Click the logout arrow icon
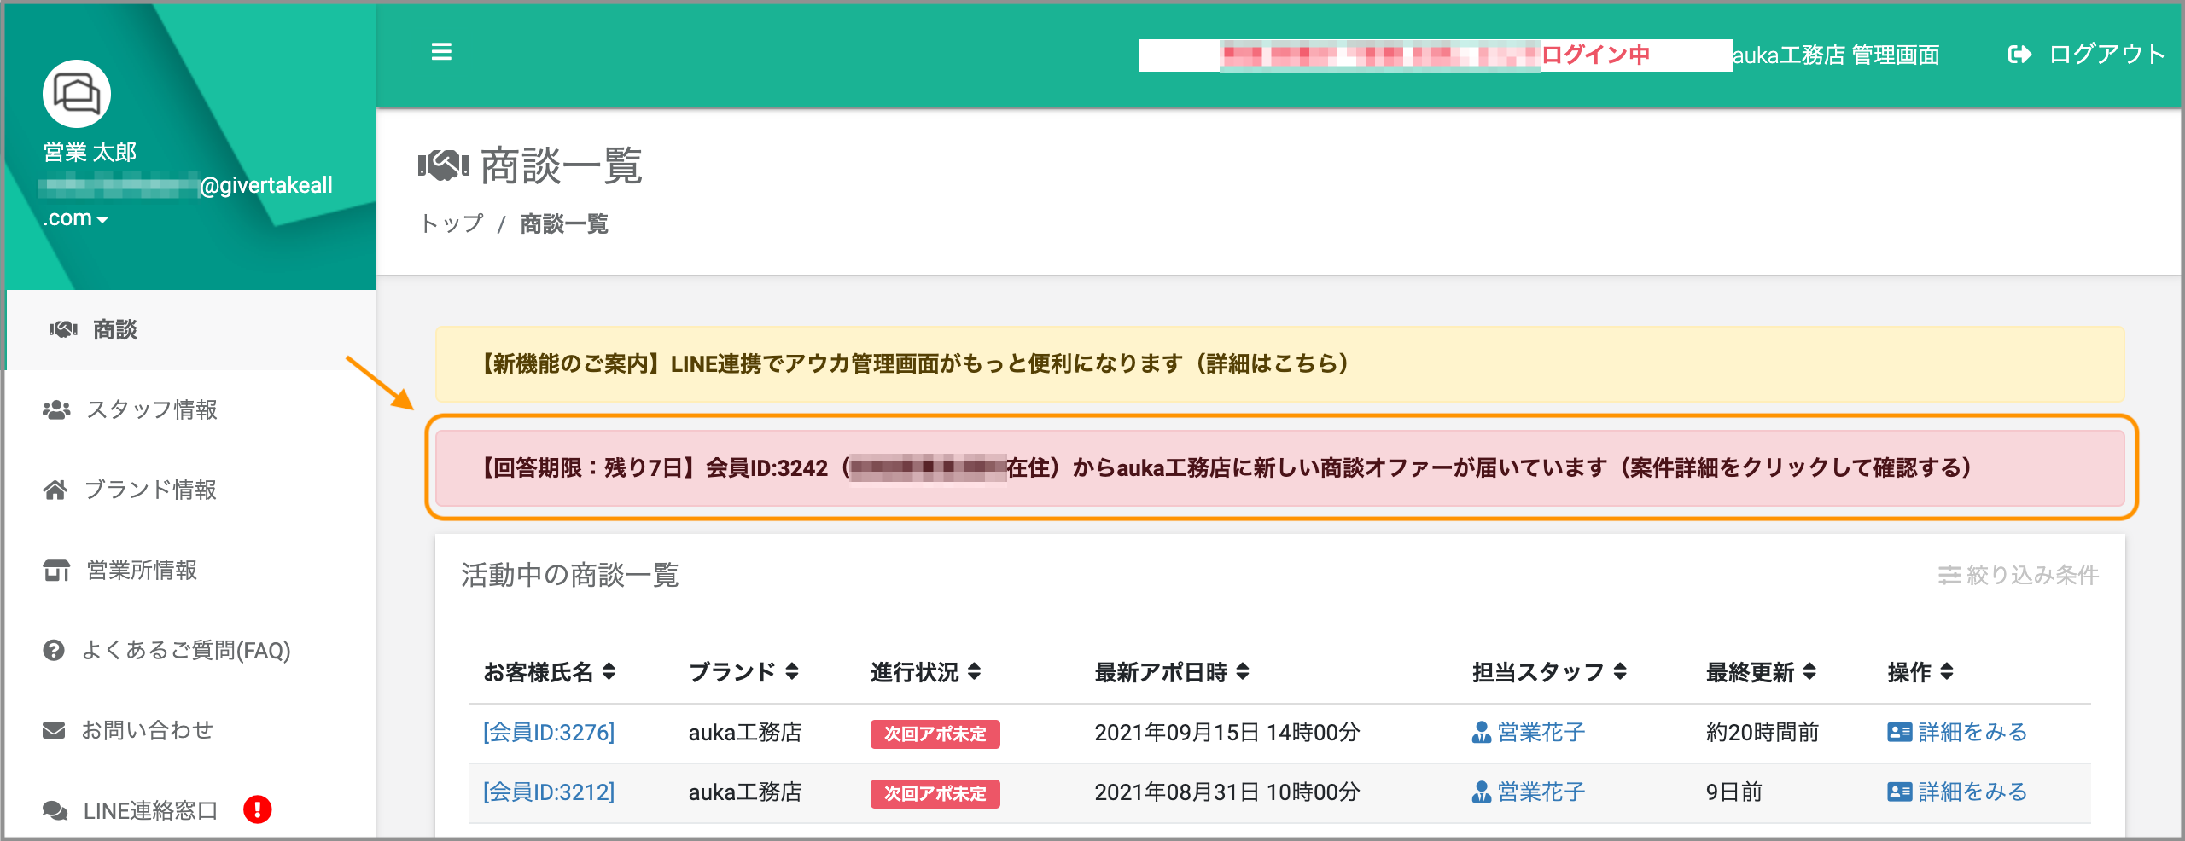 pos(2019,55)
